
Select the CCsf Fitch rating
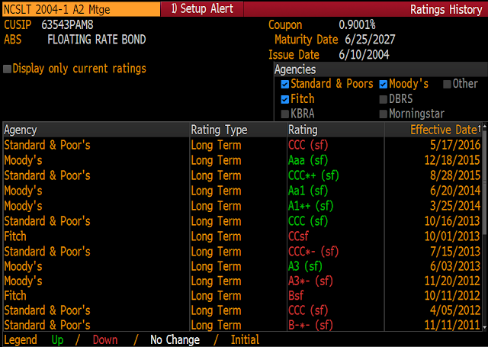[298, 236]
